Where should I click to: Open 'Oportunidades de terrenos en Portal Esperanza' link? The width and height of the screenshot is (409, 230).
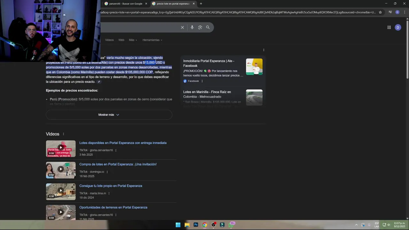pos(113,208)
